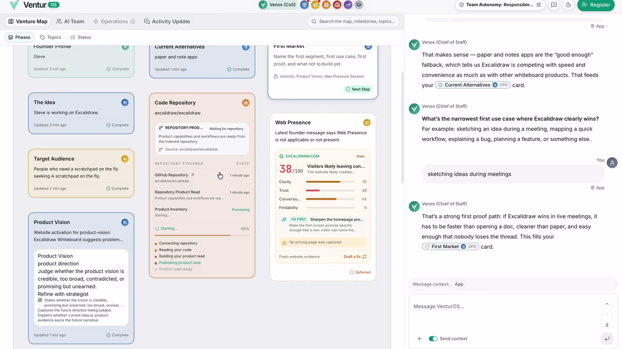Select the Topics view filter
The image size is (622, 349).
(x=51, y=37)
